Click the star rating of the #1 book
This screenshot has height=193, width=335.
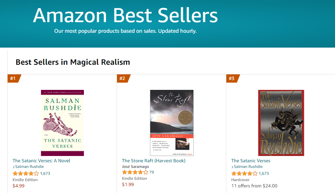pos(26,173)
